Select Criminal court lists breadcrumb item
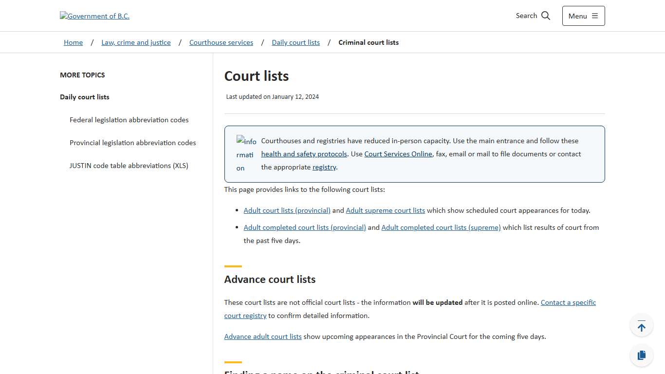The image size is (665, 374). (x=368, y=42)
